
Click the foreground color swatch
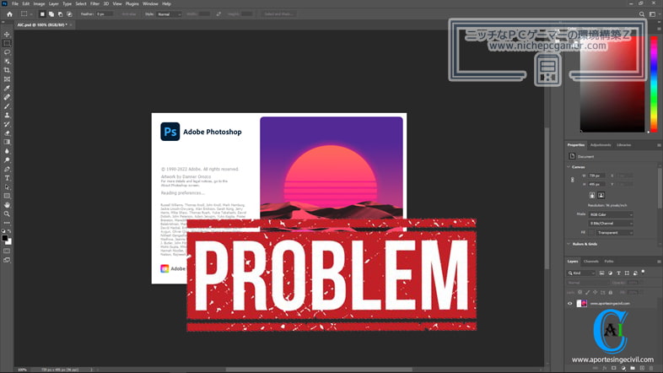[5, 238]
